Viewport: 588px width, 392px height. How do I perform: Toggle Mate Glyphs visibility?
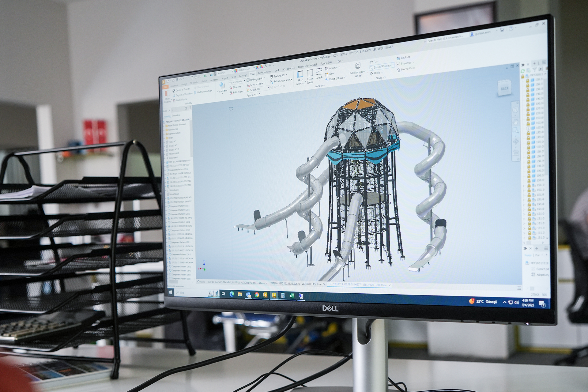(x=179, y=100)
